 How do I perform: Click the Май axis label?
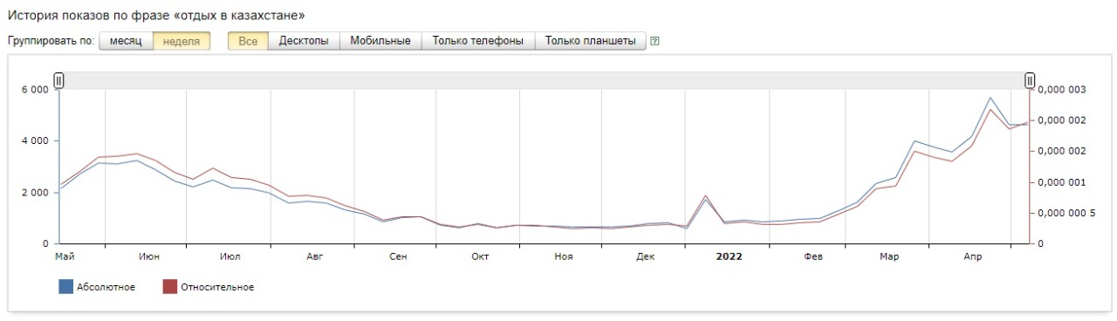tap(65, 256)
